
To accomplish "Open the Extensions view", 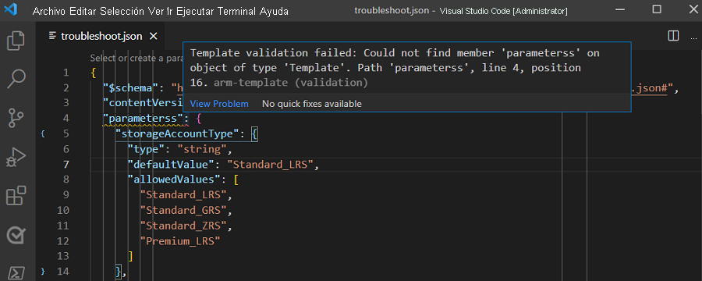I will (16, 196).
